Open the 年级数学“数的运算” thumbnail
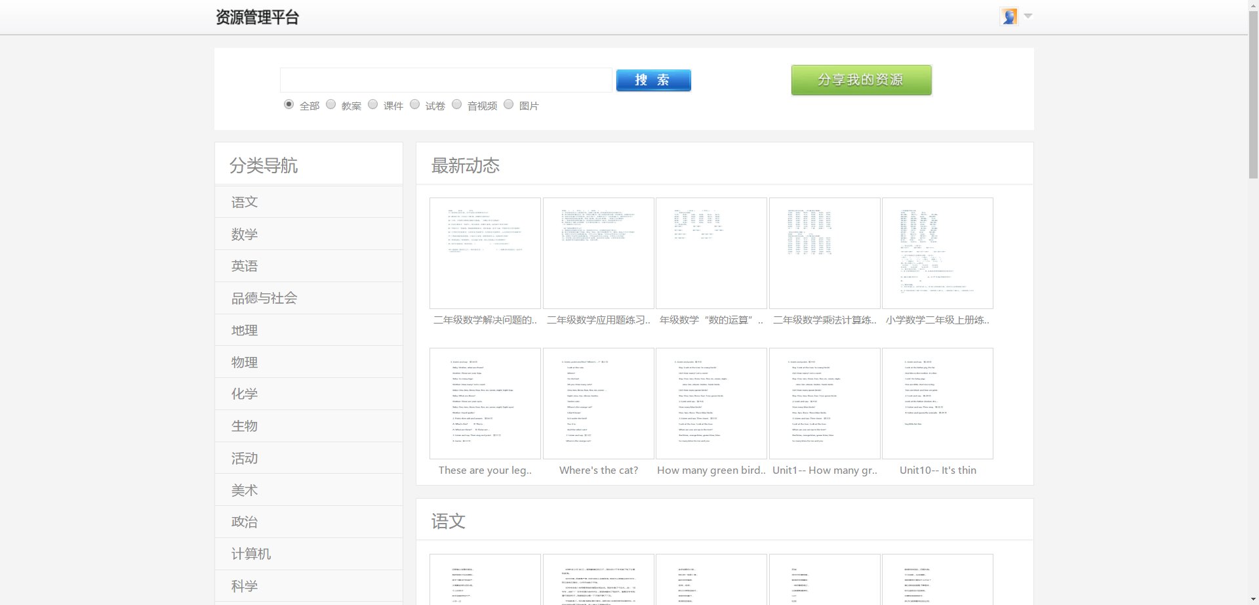This screenshot has width=1259, height=605. click(x=711, y=253)
